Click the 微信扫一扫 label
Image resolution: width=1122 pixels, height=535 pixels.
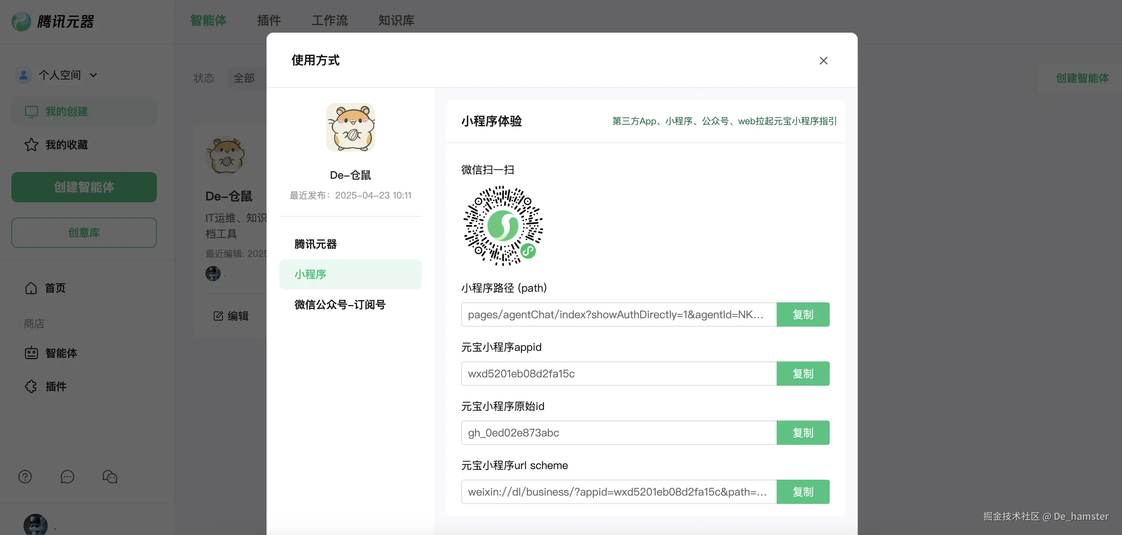pyautogui.click(x=488, y=170)
